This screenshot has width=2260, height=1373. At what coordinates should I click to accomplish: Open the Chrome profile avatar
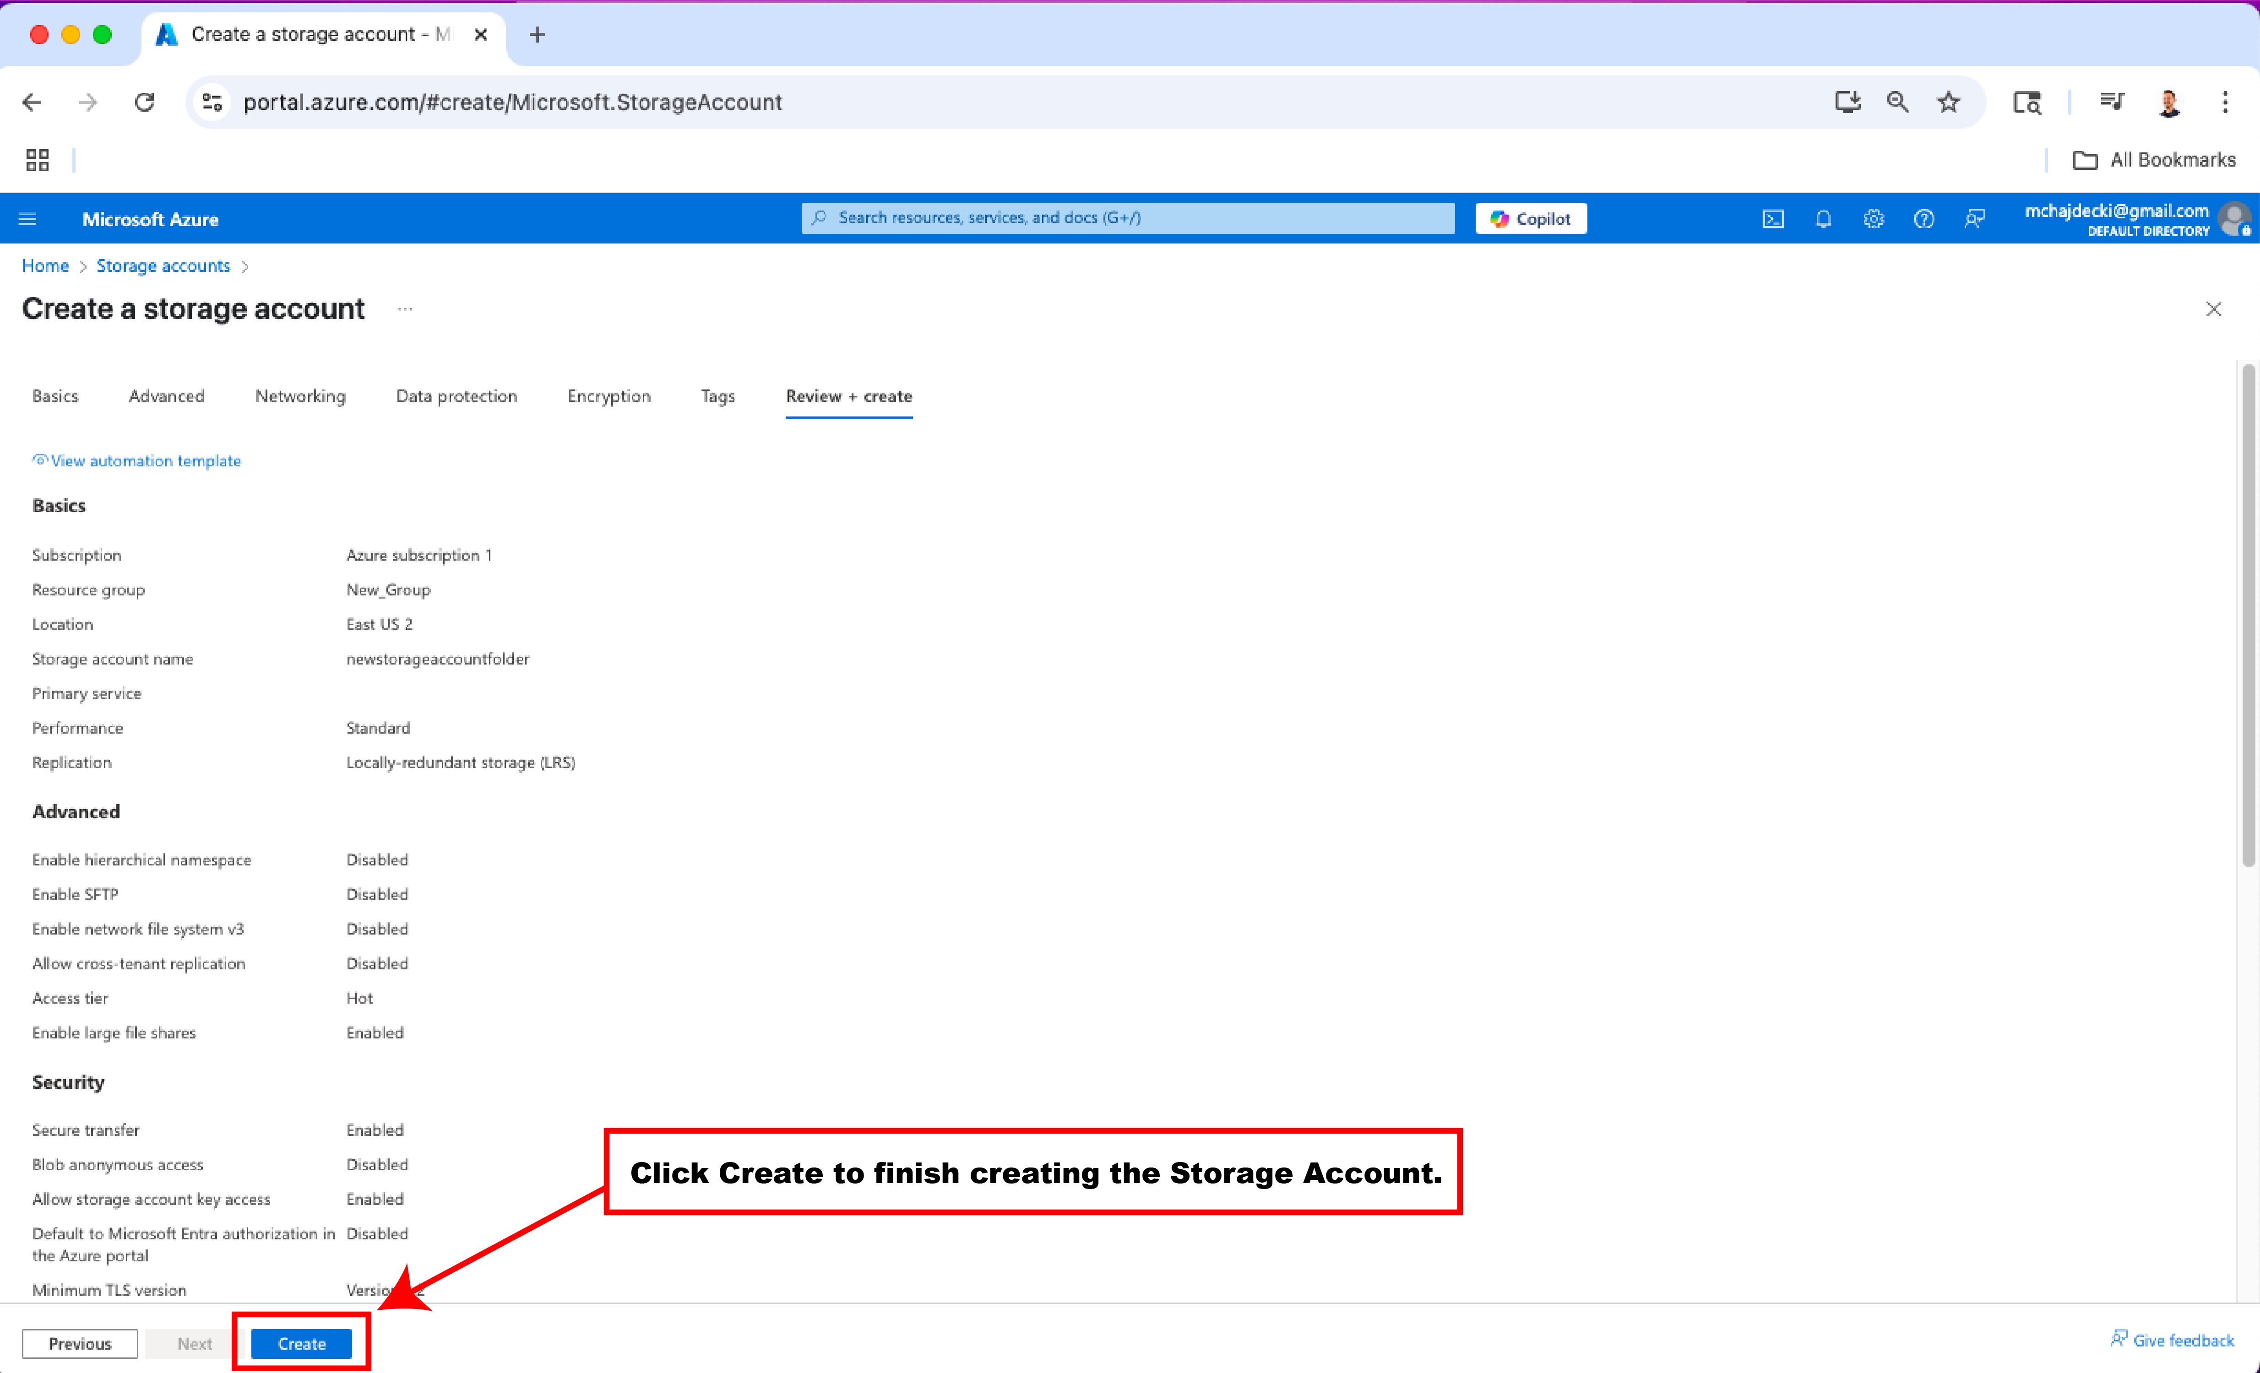tap(2169, 102)
